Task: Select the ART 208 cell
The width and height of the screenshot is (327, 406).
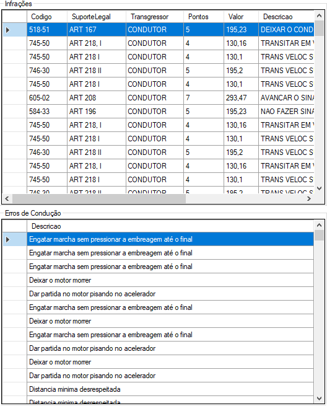Action: (x=97, y=97)
